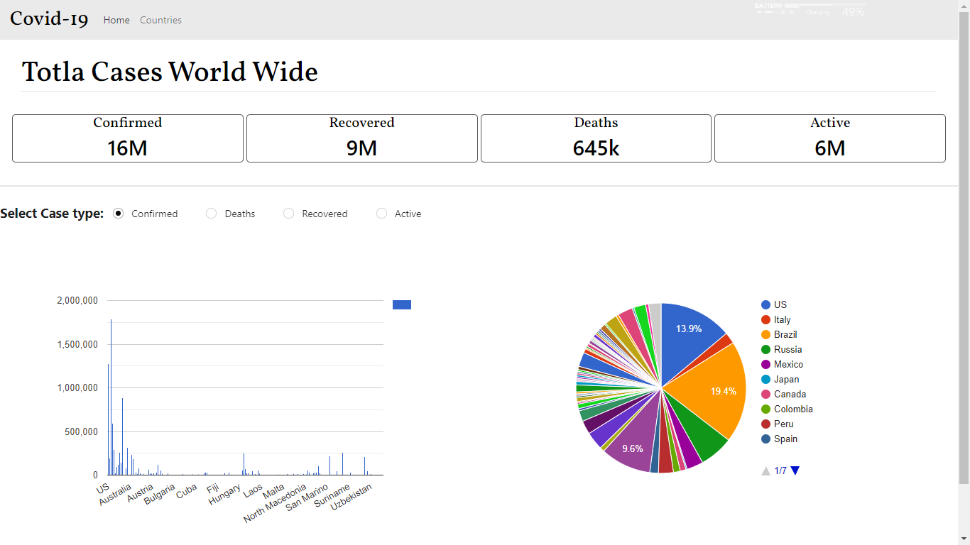970x545 pixels.
Task: Click the Spain legend color dot
Action: click(x=765, y=439)
